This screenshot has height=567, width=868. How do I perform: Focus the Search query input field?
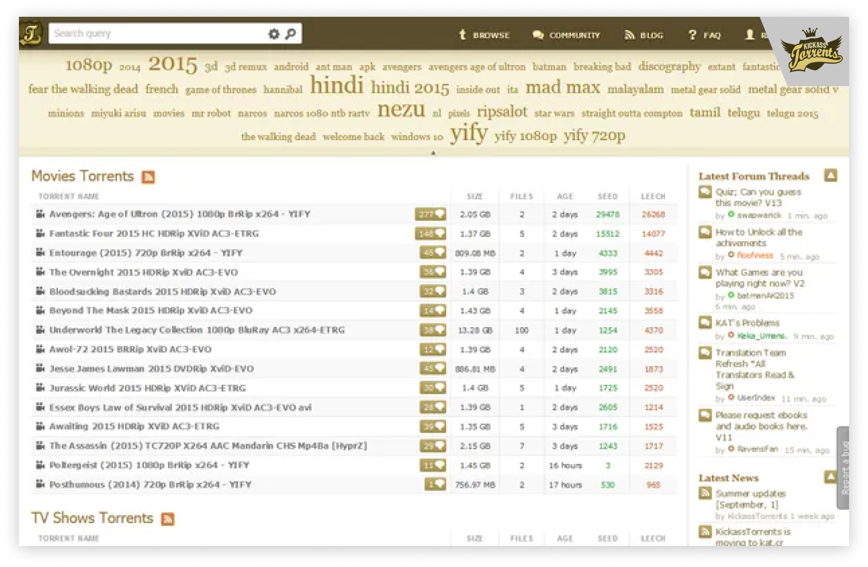(157, 34)
